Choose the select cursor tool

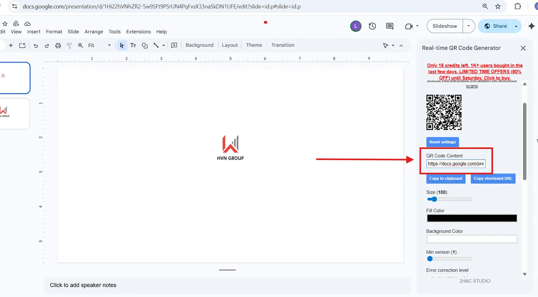pos(122,46)
